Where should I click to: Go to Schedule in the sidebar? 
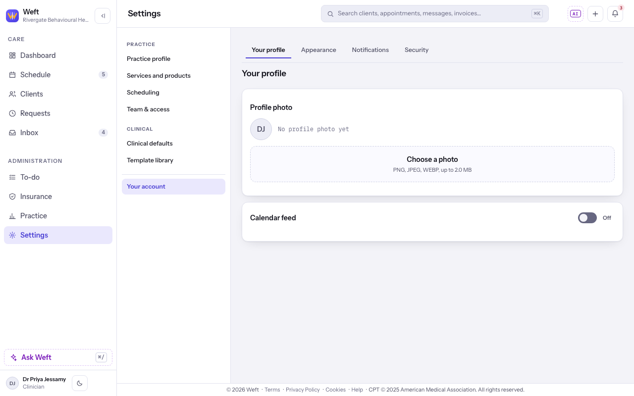point(58,75)
